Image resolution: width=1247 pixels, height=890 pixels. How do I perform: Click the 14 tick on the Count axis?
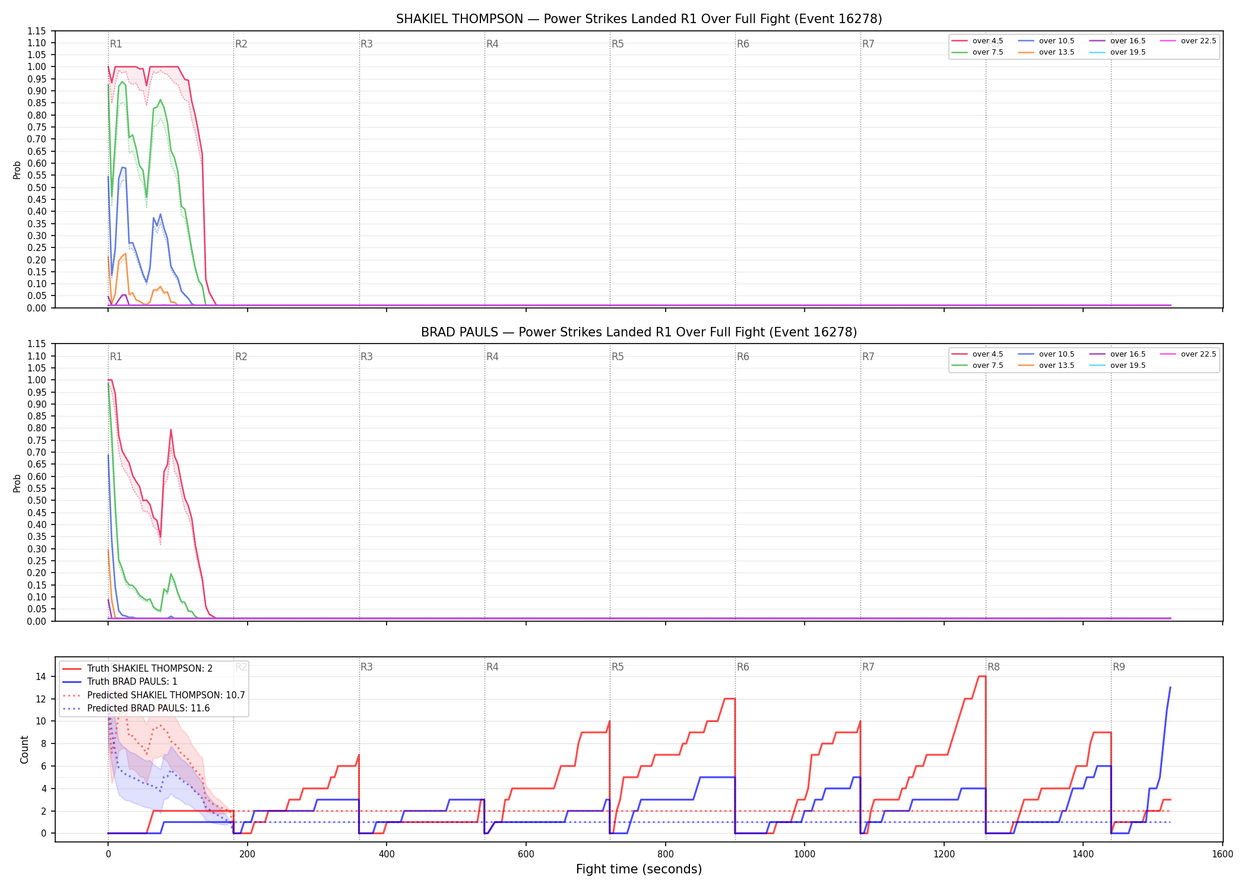click(x=41, y=676)
